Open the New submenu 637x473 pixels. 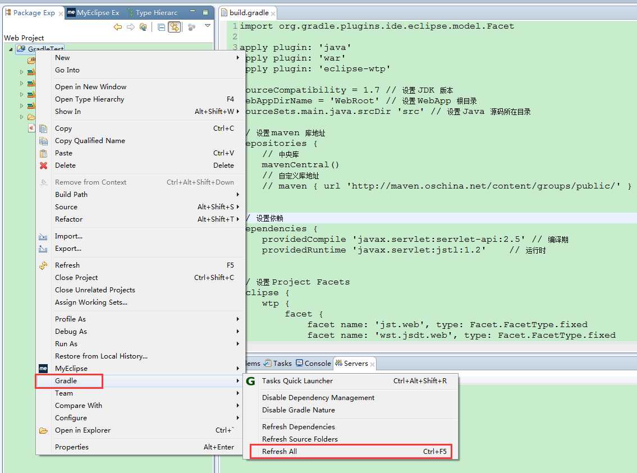click(140, 58)
